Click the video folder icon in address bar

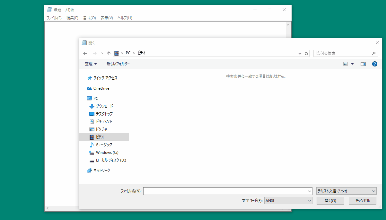(x=117, y=53)
